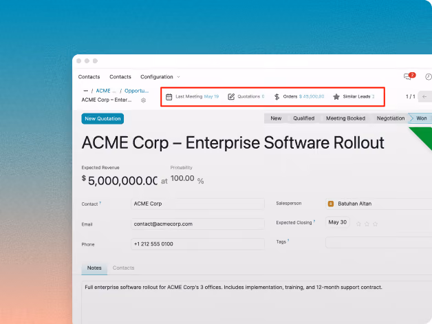This screenshot has height=324, width=432.
Task: Set stage to Meeting Booked
Action: click(345, 118)
